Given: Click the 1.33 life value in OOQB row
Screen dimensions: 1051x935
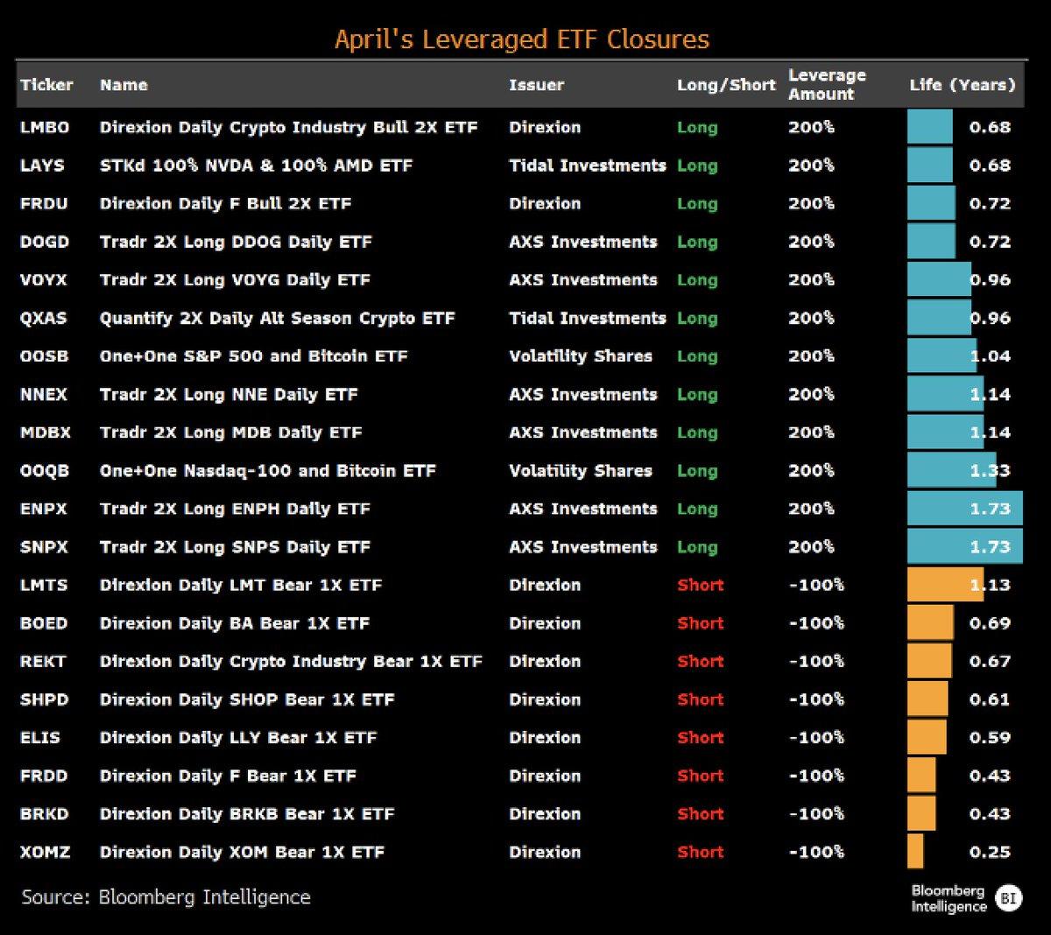Looking at the screenshot, I should (x=990, y=471).
